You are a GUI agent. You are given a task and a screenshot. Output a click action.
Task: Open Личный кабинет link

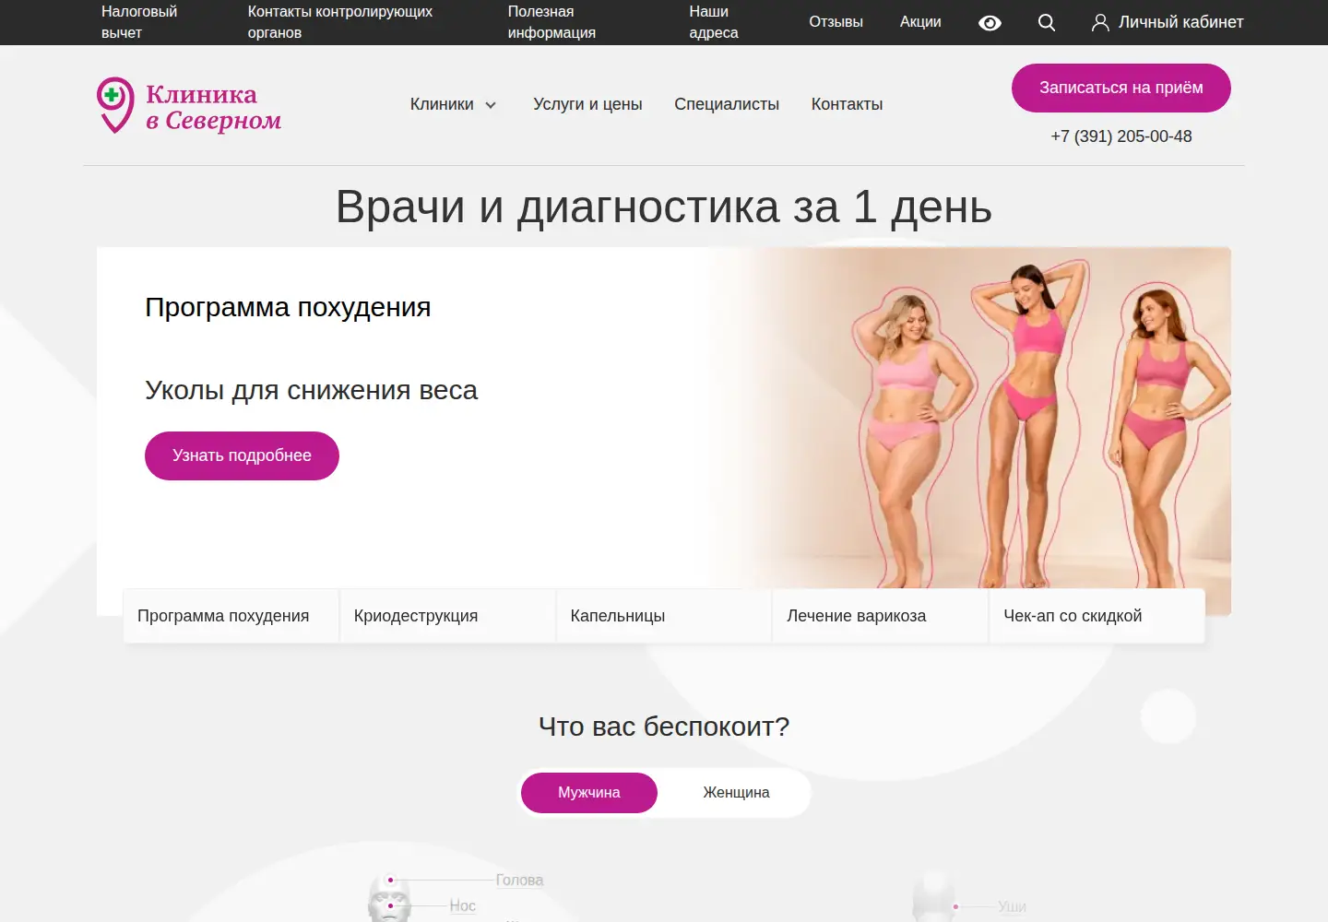coord(1180,22)
